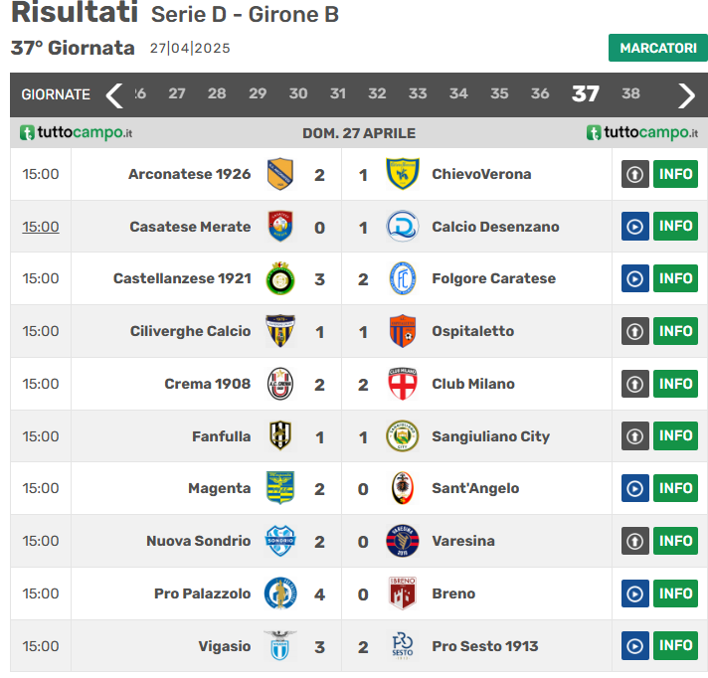Click the Arconatese 1926 team crest

click(280, 174)
